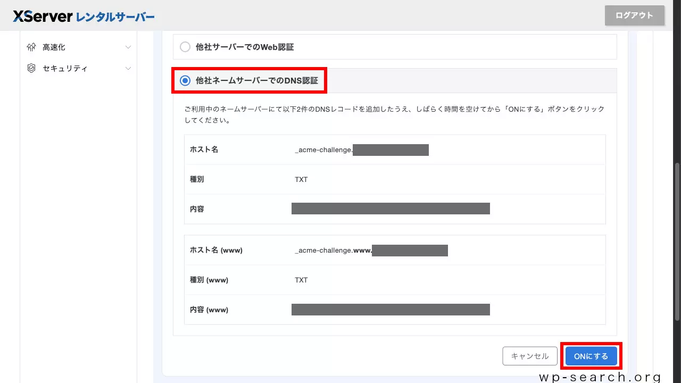Click the セキュリティ shield icon in sidebar
681x383 pixels.
[x=31, y=68]
